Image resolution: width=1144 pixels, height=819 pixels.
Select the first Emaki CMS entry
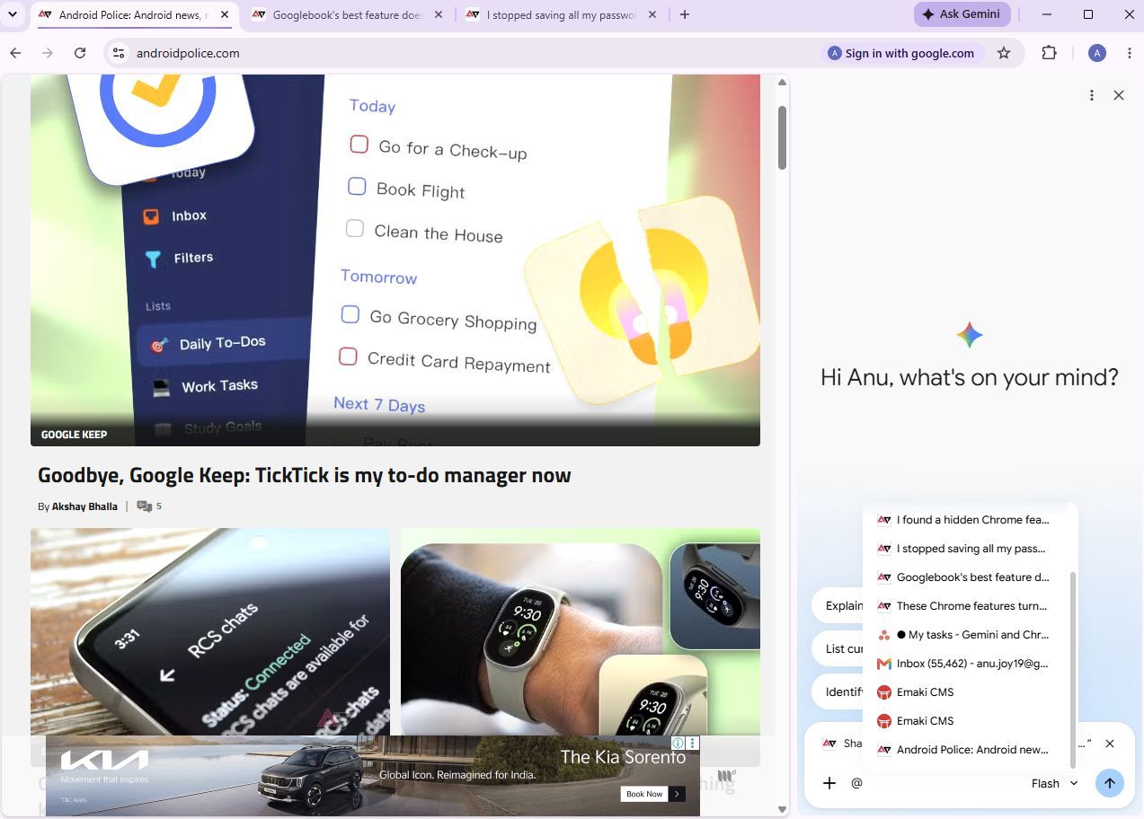(968, 692)
